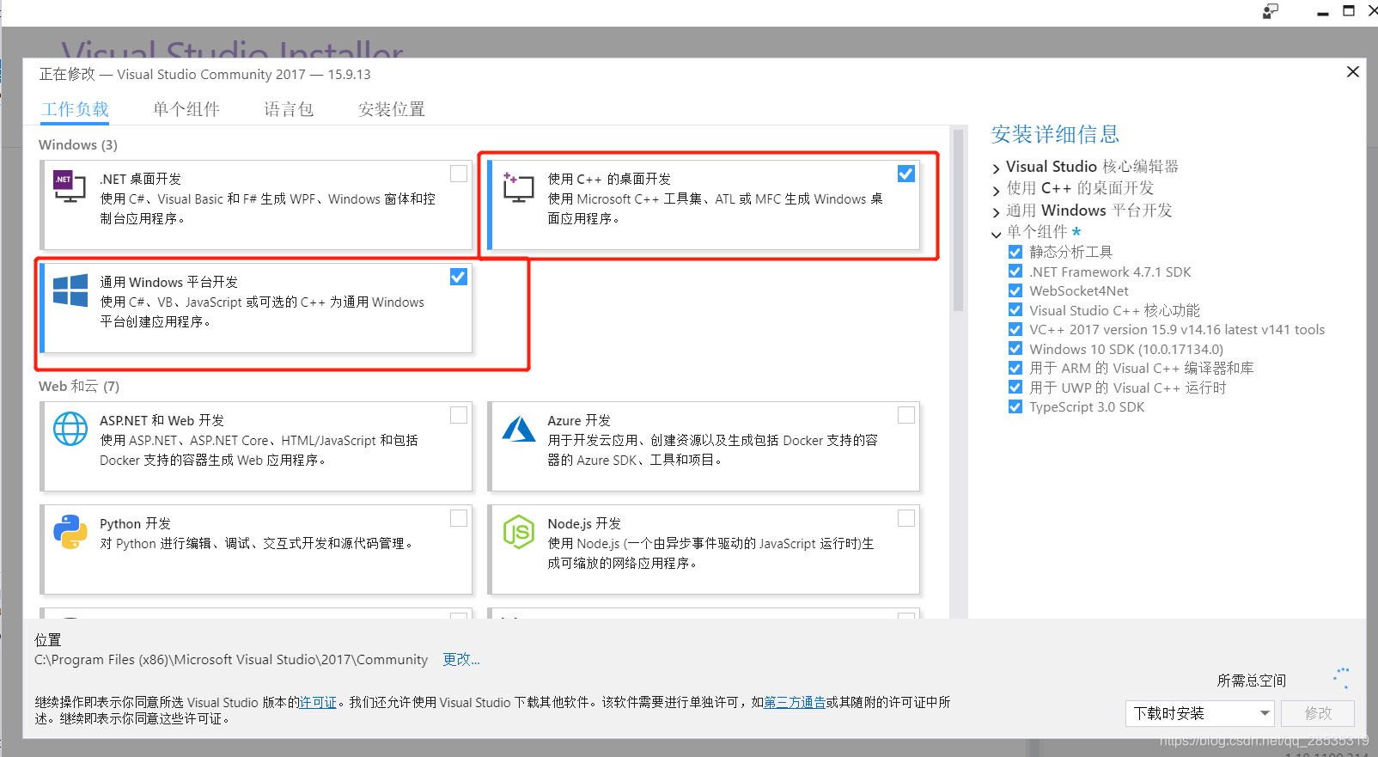1378x757 pixels.
Task: Minimize the Visual Studio Installer window
Action: click(x=1323, y=12)
